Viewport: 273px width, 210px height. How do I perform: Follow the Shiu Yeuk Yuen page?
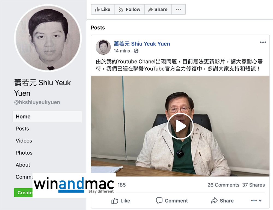(129, 9)
